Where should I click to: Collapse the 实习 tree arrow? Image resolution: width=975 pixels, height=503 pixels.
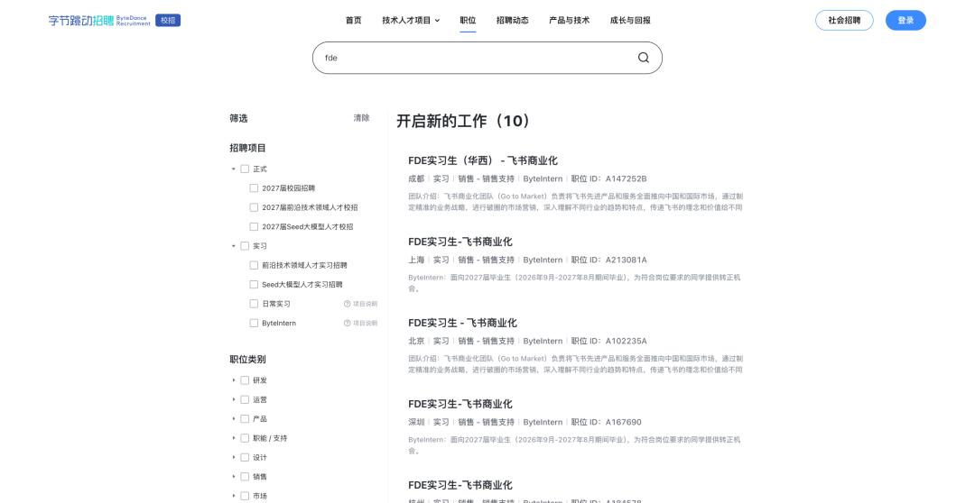pyautogui.click(x=234, y=246)
